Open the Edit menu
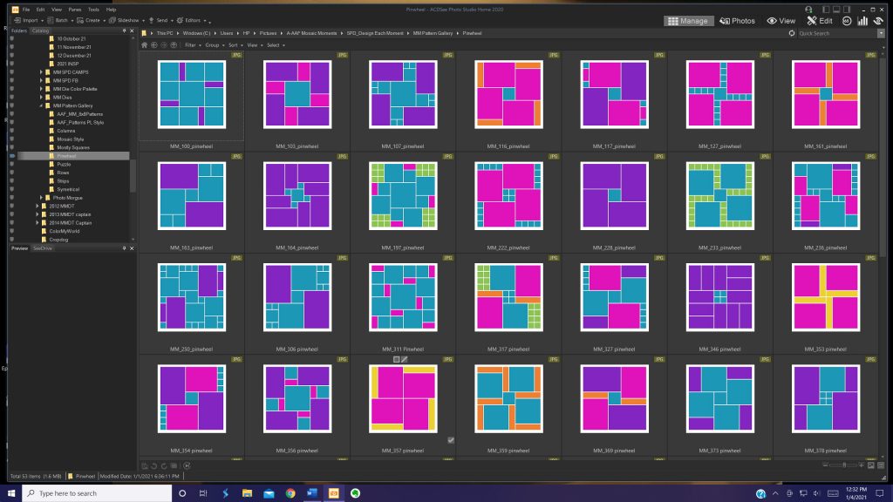The height and width of the screenshot is (502, 893). pyautogui.click(x=40, y=10)
